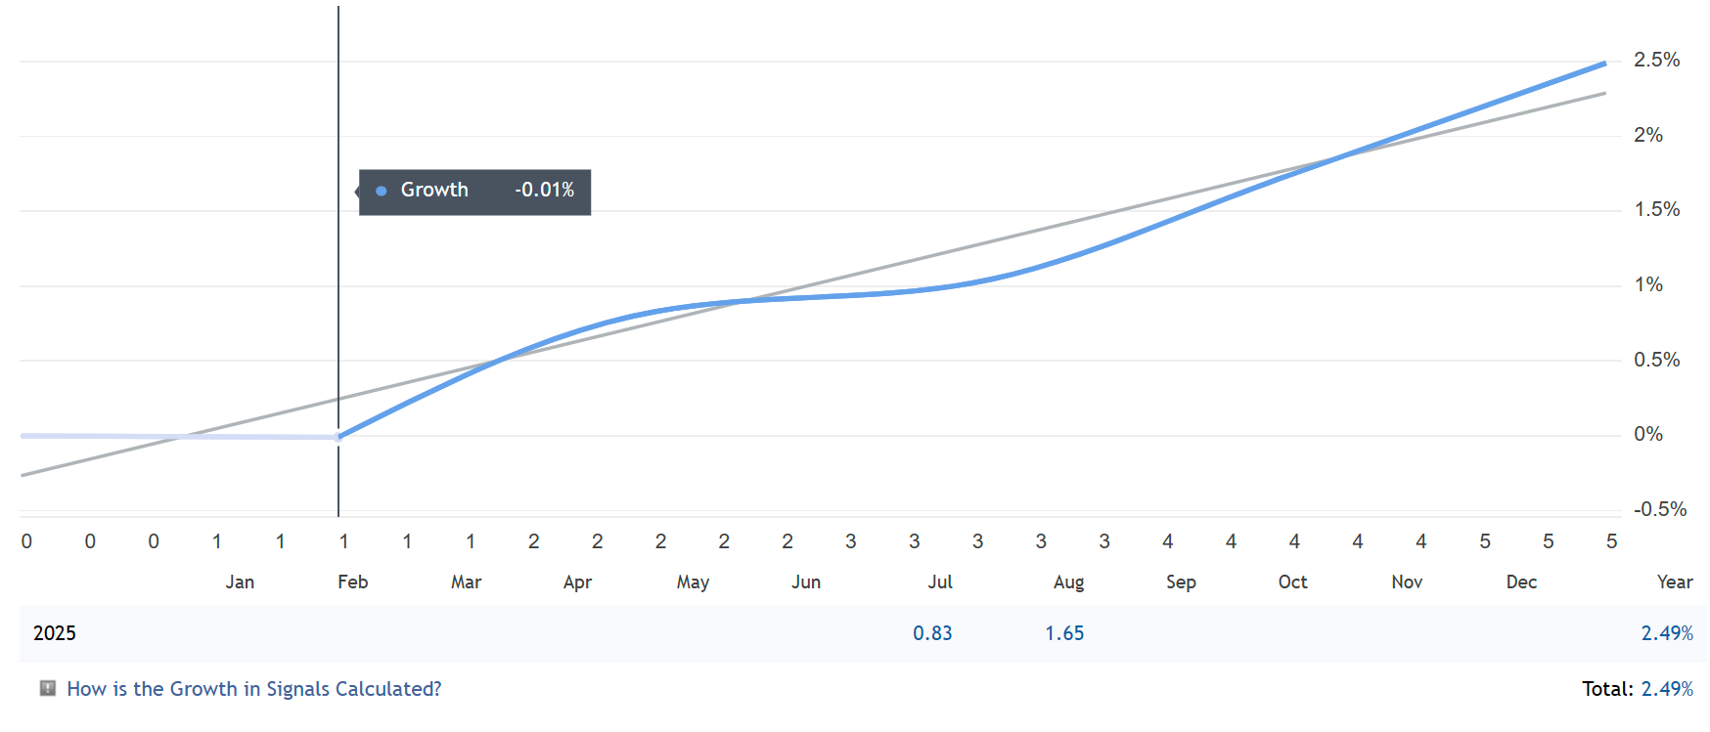
Task: Select the 2025 row label
Action: 55,633
